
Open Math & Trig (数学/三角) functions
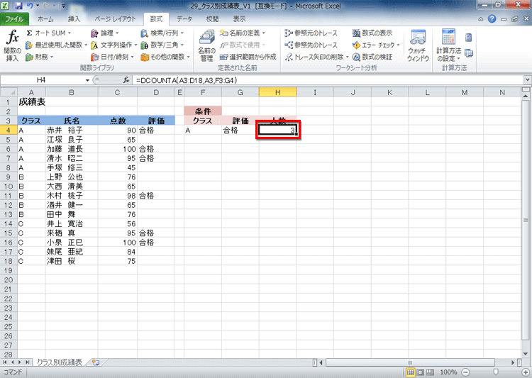coord(162,45)
